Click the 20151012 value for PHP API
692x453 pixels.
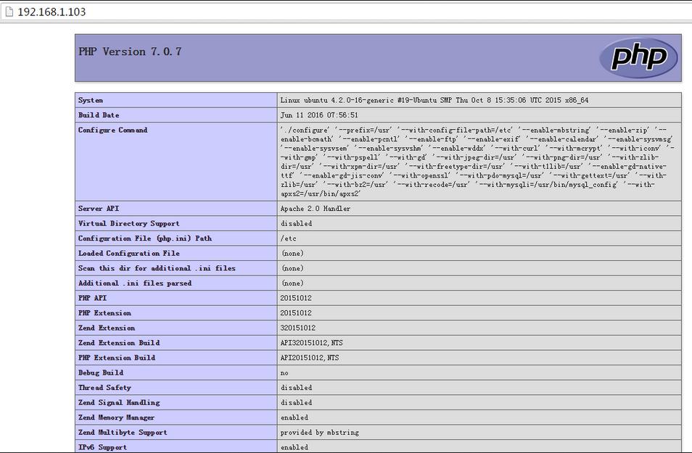coord(296,298)
